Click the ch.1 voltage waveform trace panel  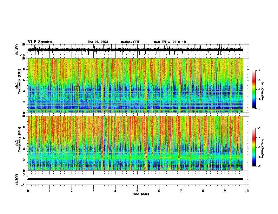(x=137, y=50)
